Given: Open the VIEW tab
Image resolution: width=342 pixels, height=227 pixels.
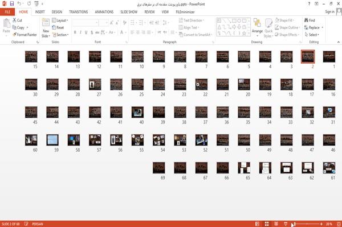Looking at the screenshot, I should click(165, 12).
